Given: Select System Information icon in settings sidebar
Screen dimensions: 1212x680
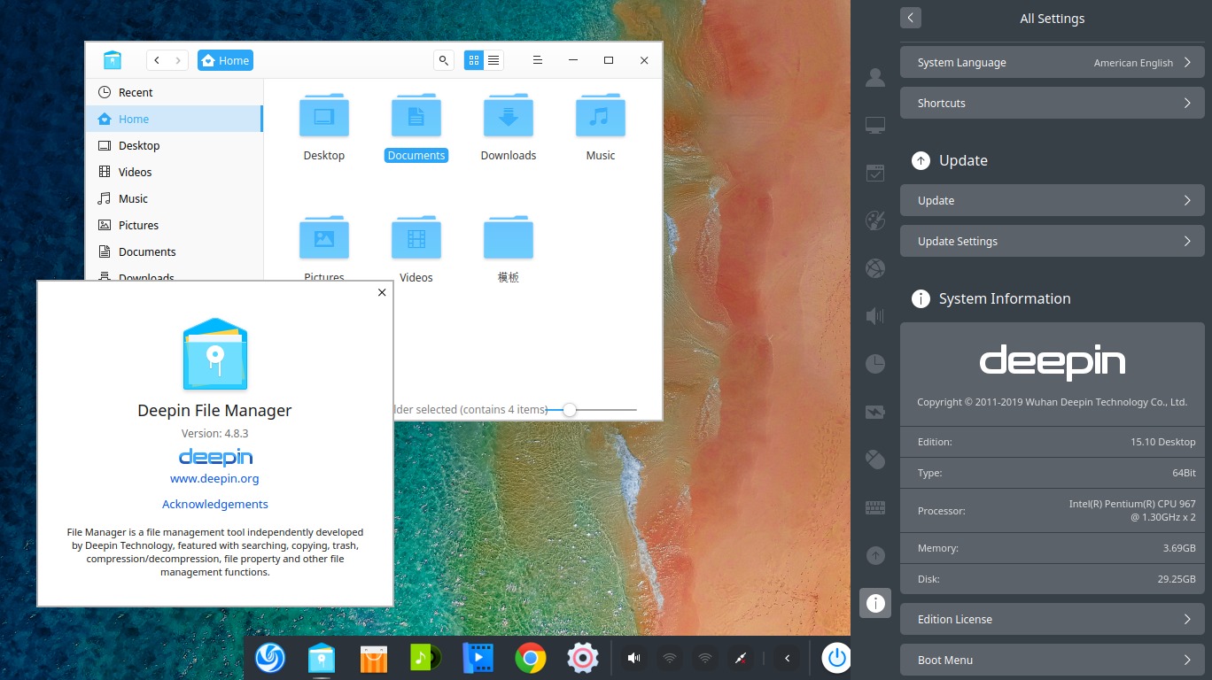Looking at the screenshot, I should point(875,603).
